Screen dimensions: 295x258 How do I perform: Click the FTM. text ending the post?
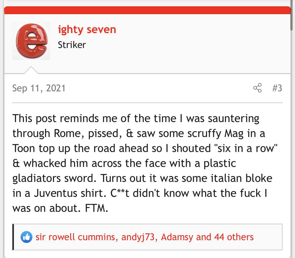coord(96,208)
